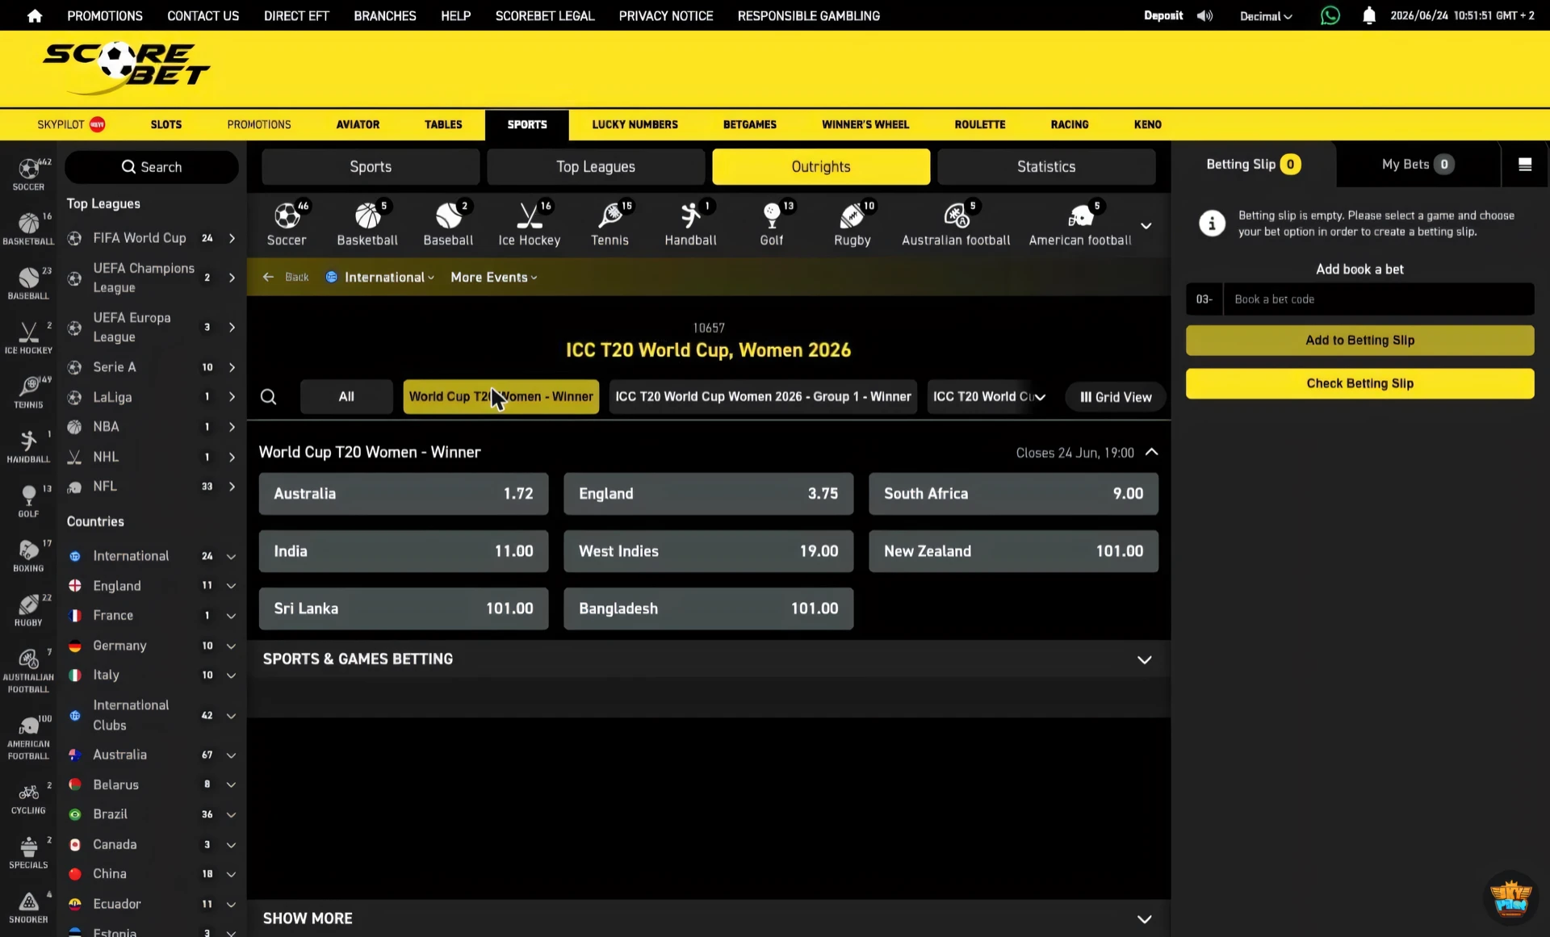This screenshot has width=1550, height=937.
Task: Bet on West Indies at 19.00
Action: coord(708,551)
